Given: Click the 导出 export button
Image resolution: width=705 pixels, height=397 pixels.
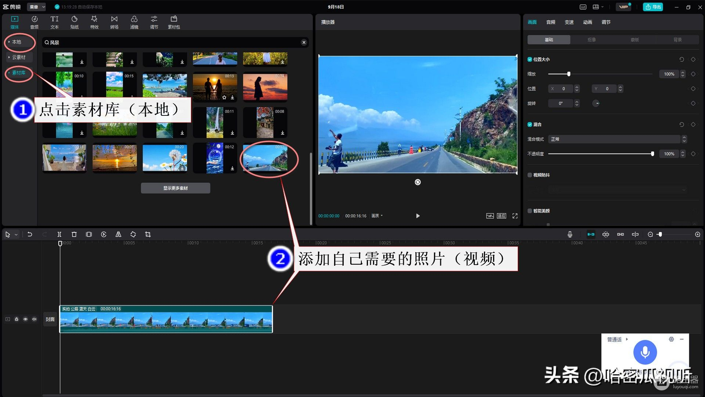Looking at the screenshot, I should [652, 7].
